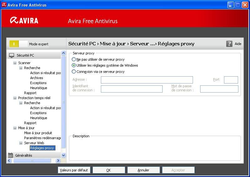Click the tree horizontal scroll right arrow
The width and height of the screenshot is (250, 177).
(x=58, y=161)
